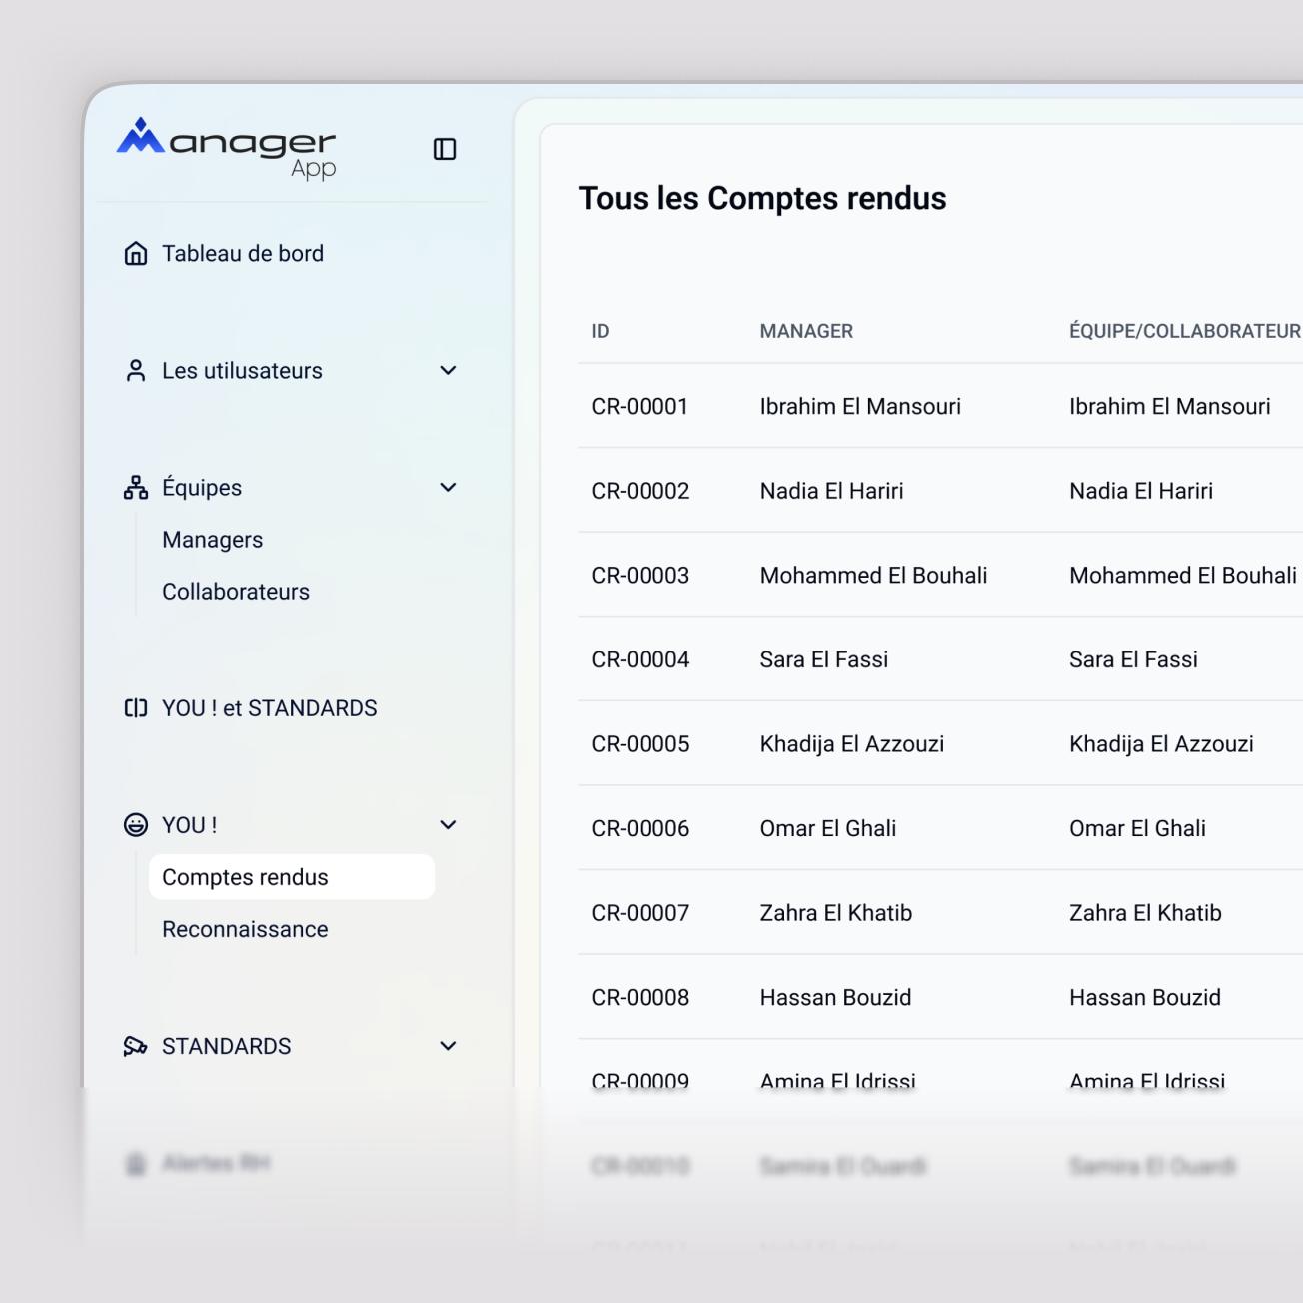Sort by the MANAGER column header
Screen dimensions: 1303x1303
pyautogui.click(x=806, y=331)
